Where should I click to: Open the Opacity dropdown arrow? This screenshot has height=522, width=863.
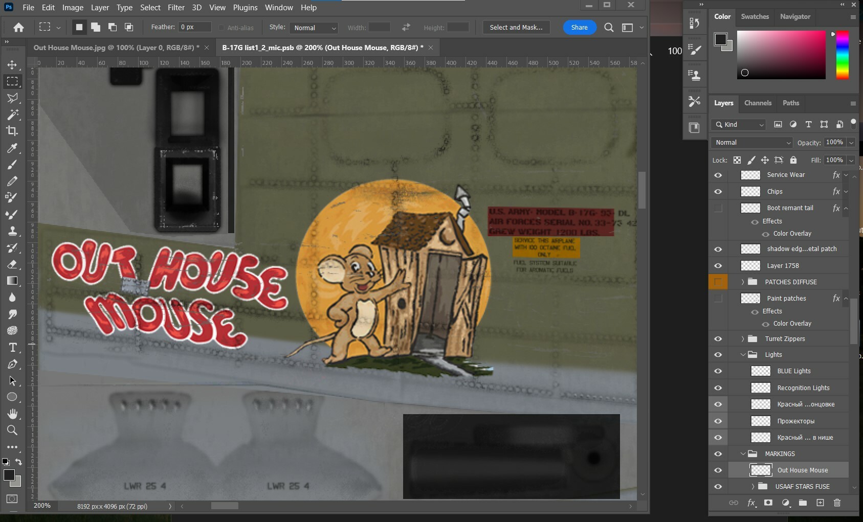tap(851, 143)
